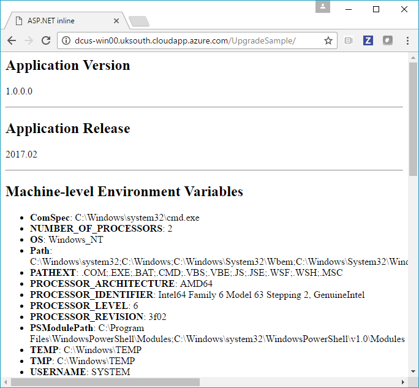The height and width of the screenshot is (388, 419).
Task: Click the PATHEXT variable entry
Action: 186,273
